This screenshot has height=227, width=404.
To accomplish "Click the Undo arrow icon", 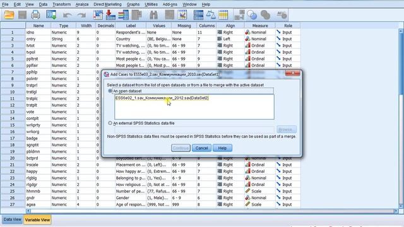I will (68, 15).
